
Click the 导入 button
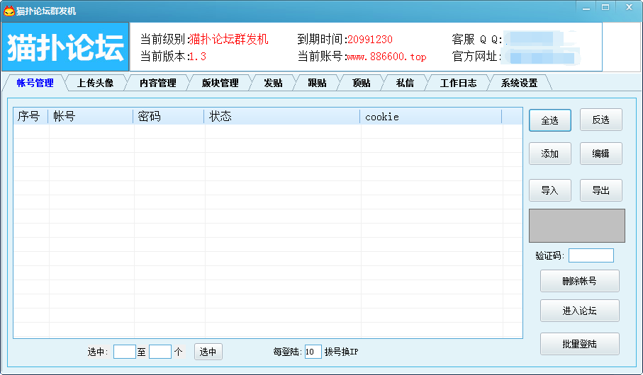pyautogui.click(x=550, y=190)
